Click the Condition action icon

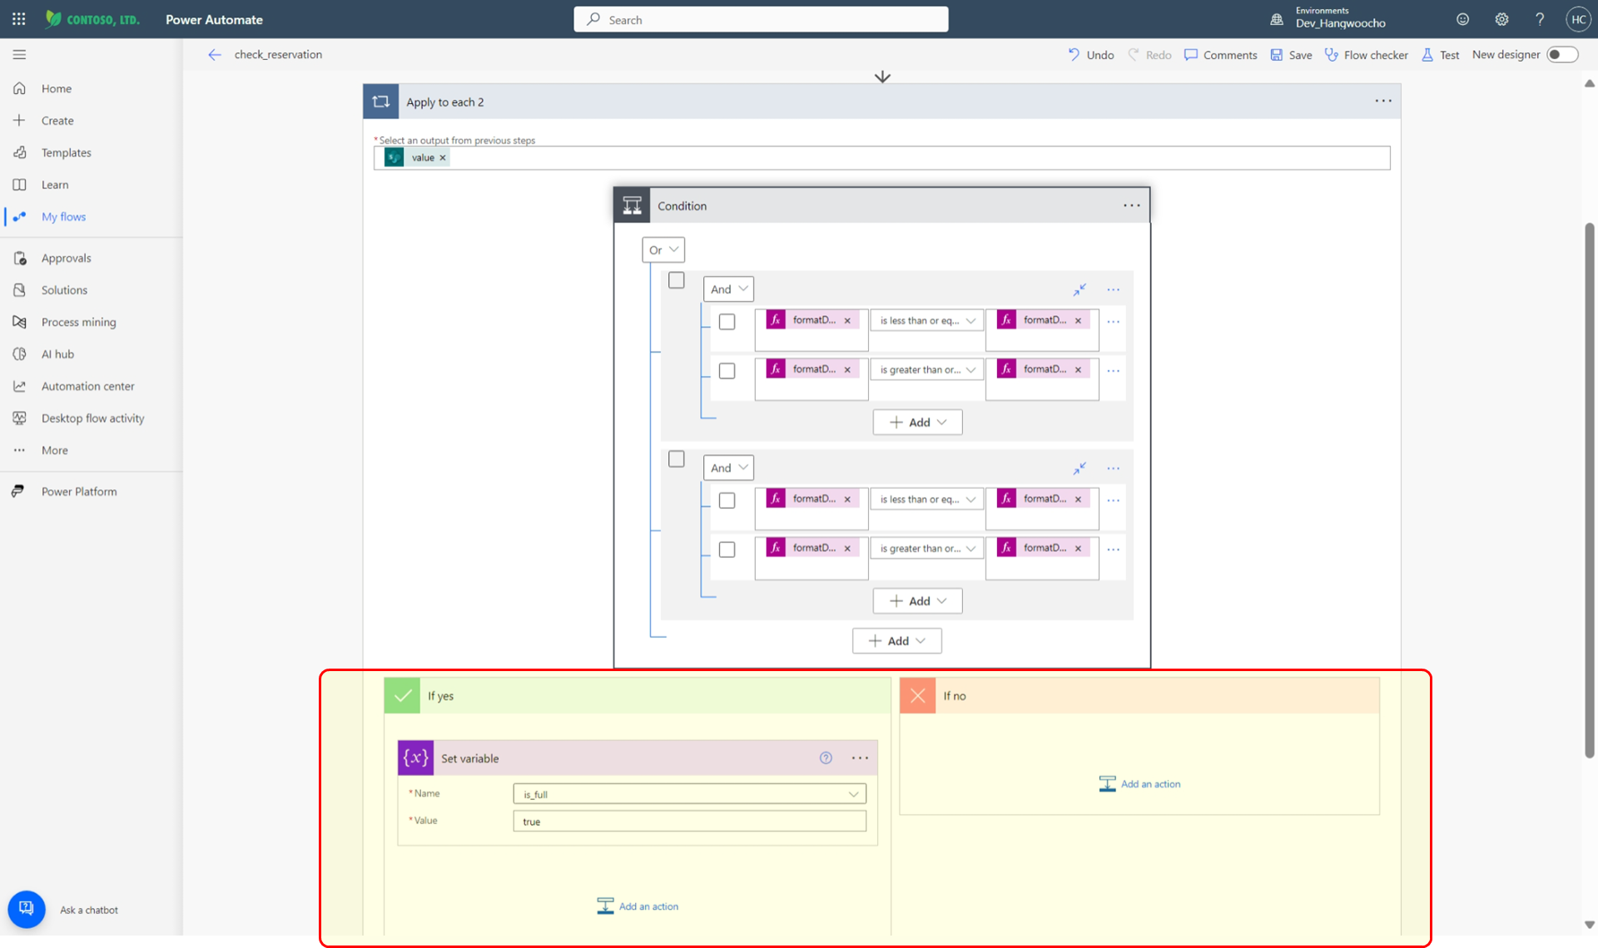pos(633,205)
